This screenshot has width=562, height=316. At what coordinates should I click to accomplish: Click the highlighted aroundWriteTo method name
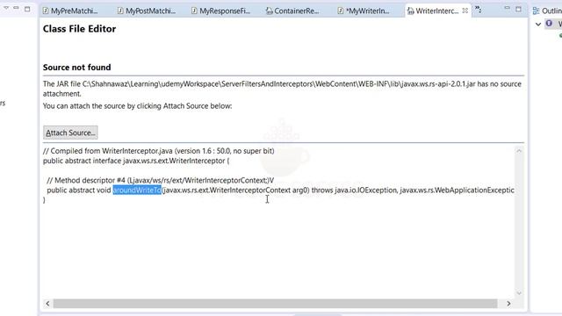coord(137,190)
